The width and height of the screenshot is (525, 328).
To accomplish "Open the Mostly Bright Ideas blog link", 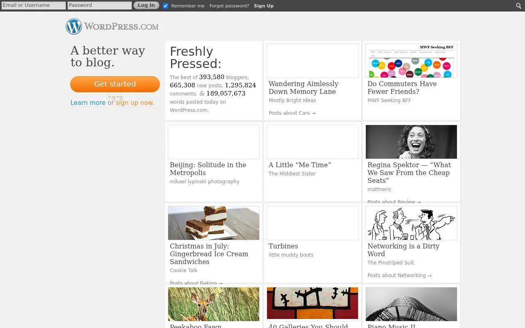I will [x=292, y=100].
